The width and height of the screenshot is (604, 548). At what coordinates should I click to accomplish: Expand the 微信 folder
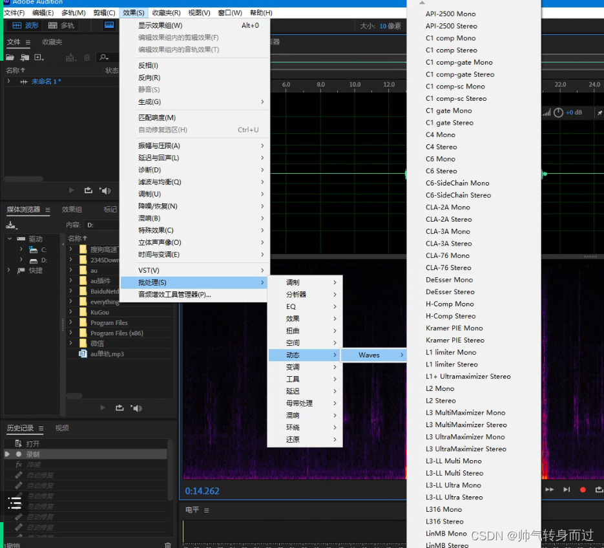tap(70, 343)
